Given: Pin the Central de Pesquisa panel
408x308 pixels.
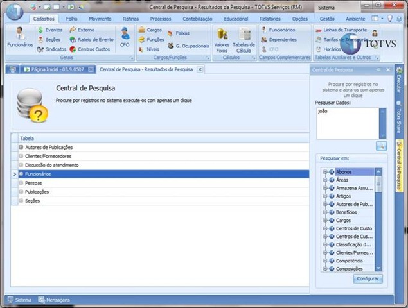Looking at the screenshot, I should tap(379, 70).
